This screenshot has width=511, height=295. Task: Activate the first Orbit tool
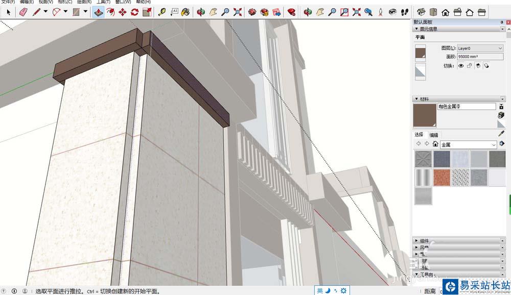pyautogui.click(x=201, y=12)
